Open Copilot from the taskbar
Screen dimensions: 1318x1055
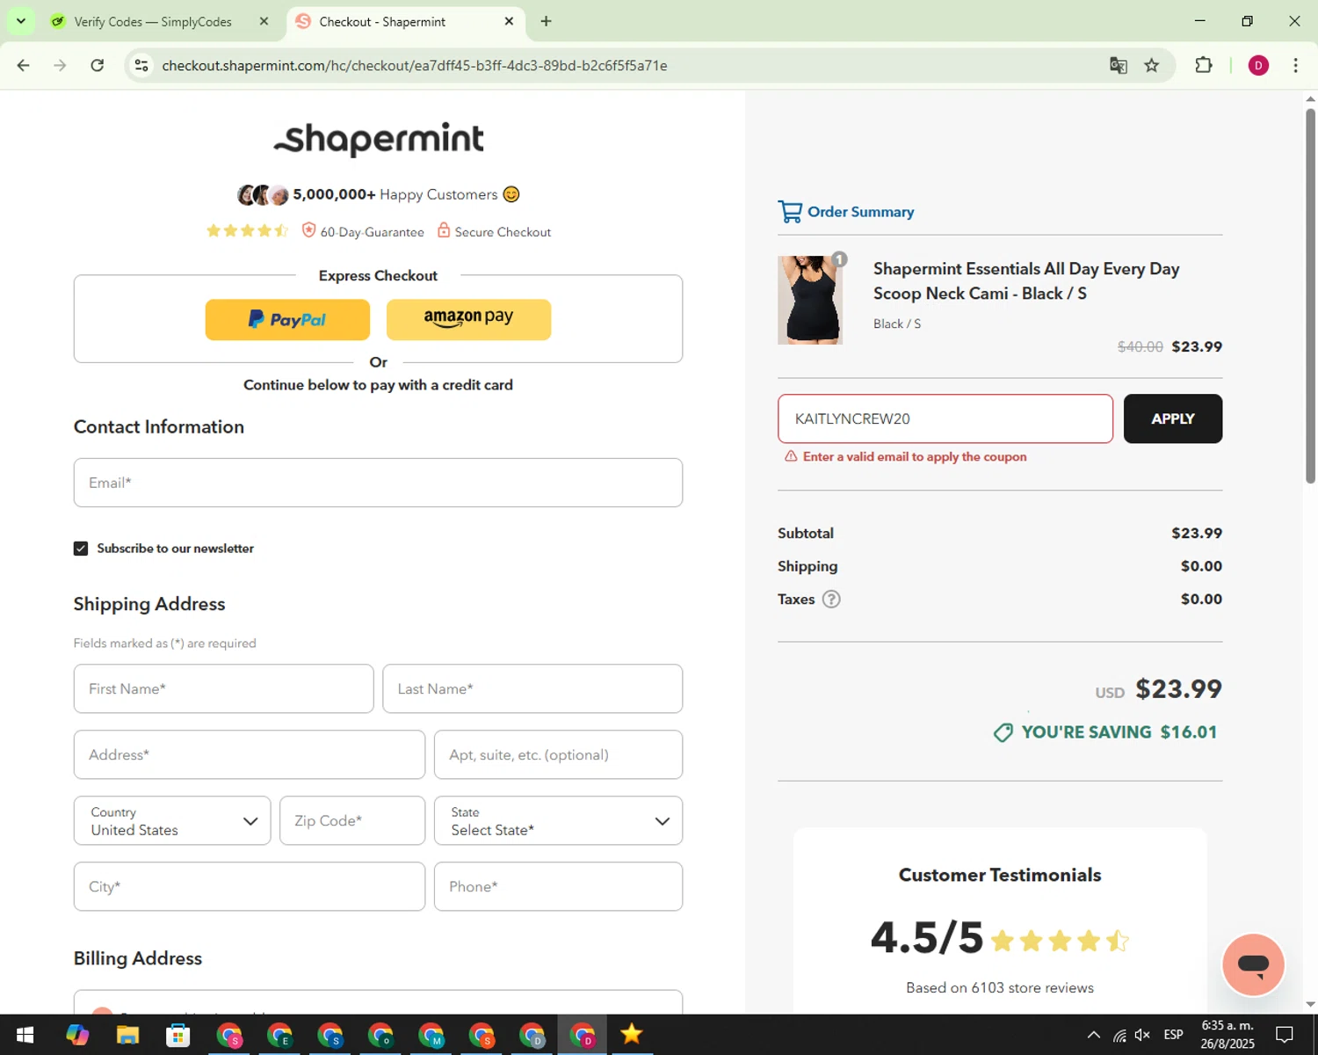pos(77,1035)
